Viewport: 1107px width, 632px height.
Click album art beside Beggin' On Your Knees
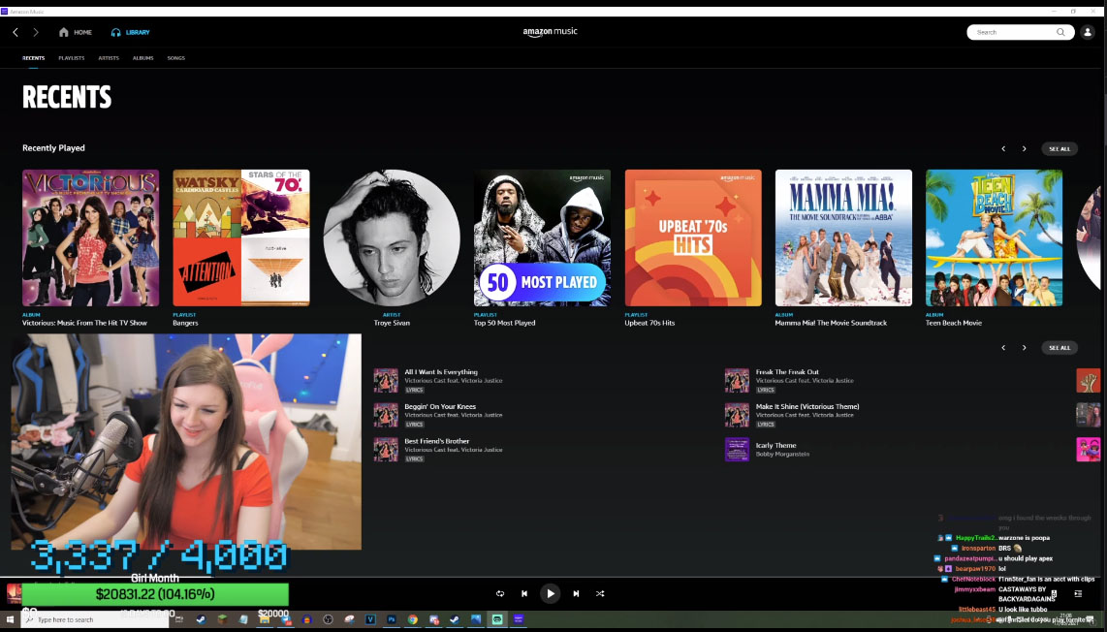(386, 415)
